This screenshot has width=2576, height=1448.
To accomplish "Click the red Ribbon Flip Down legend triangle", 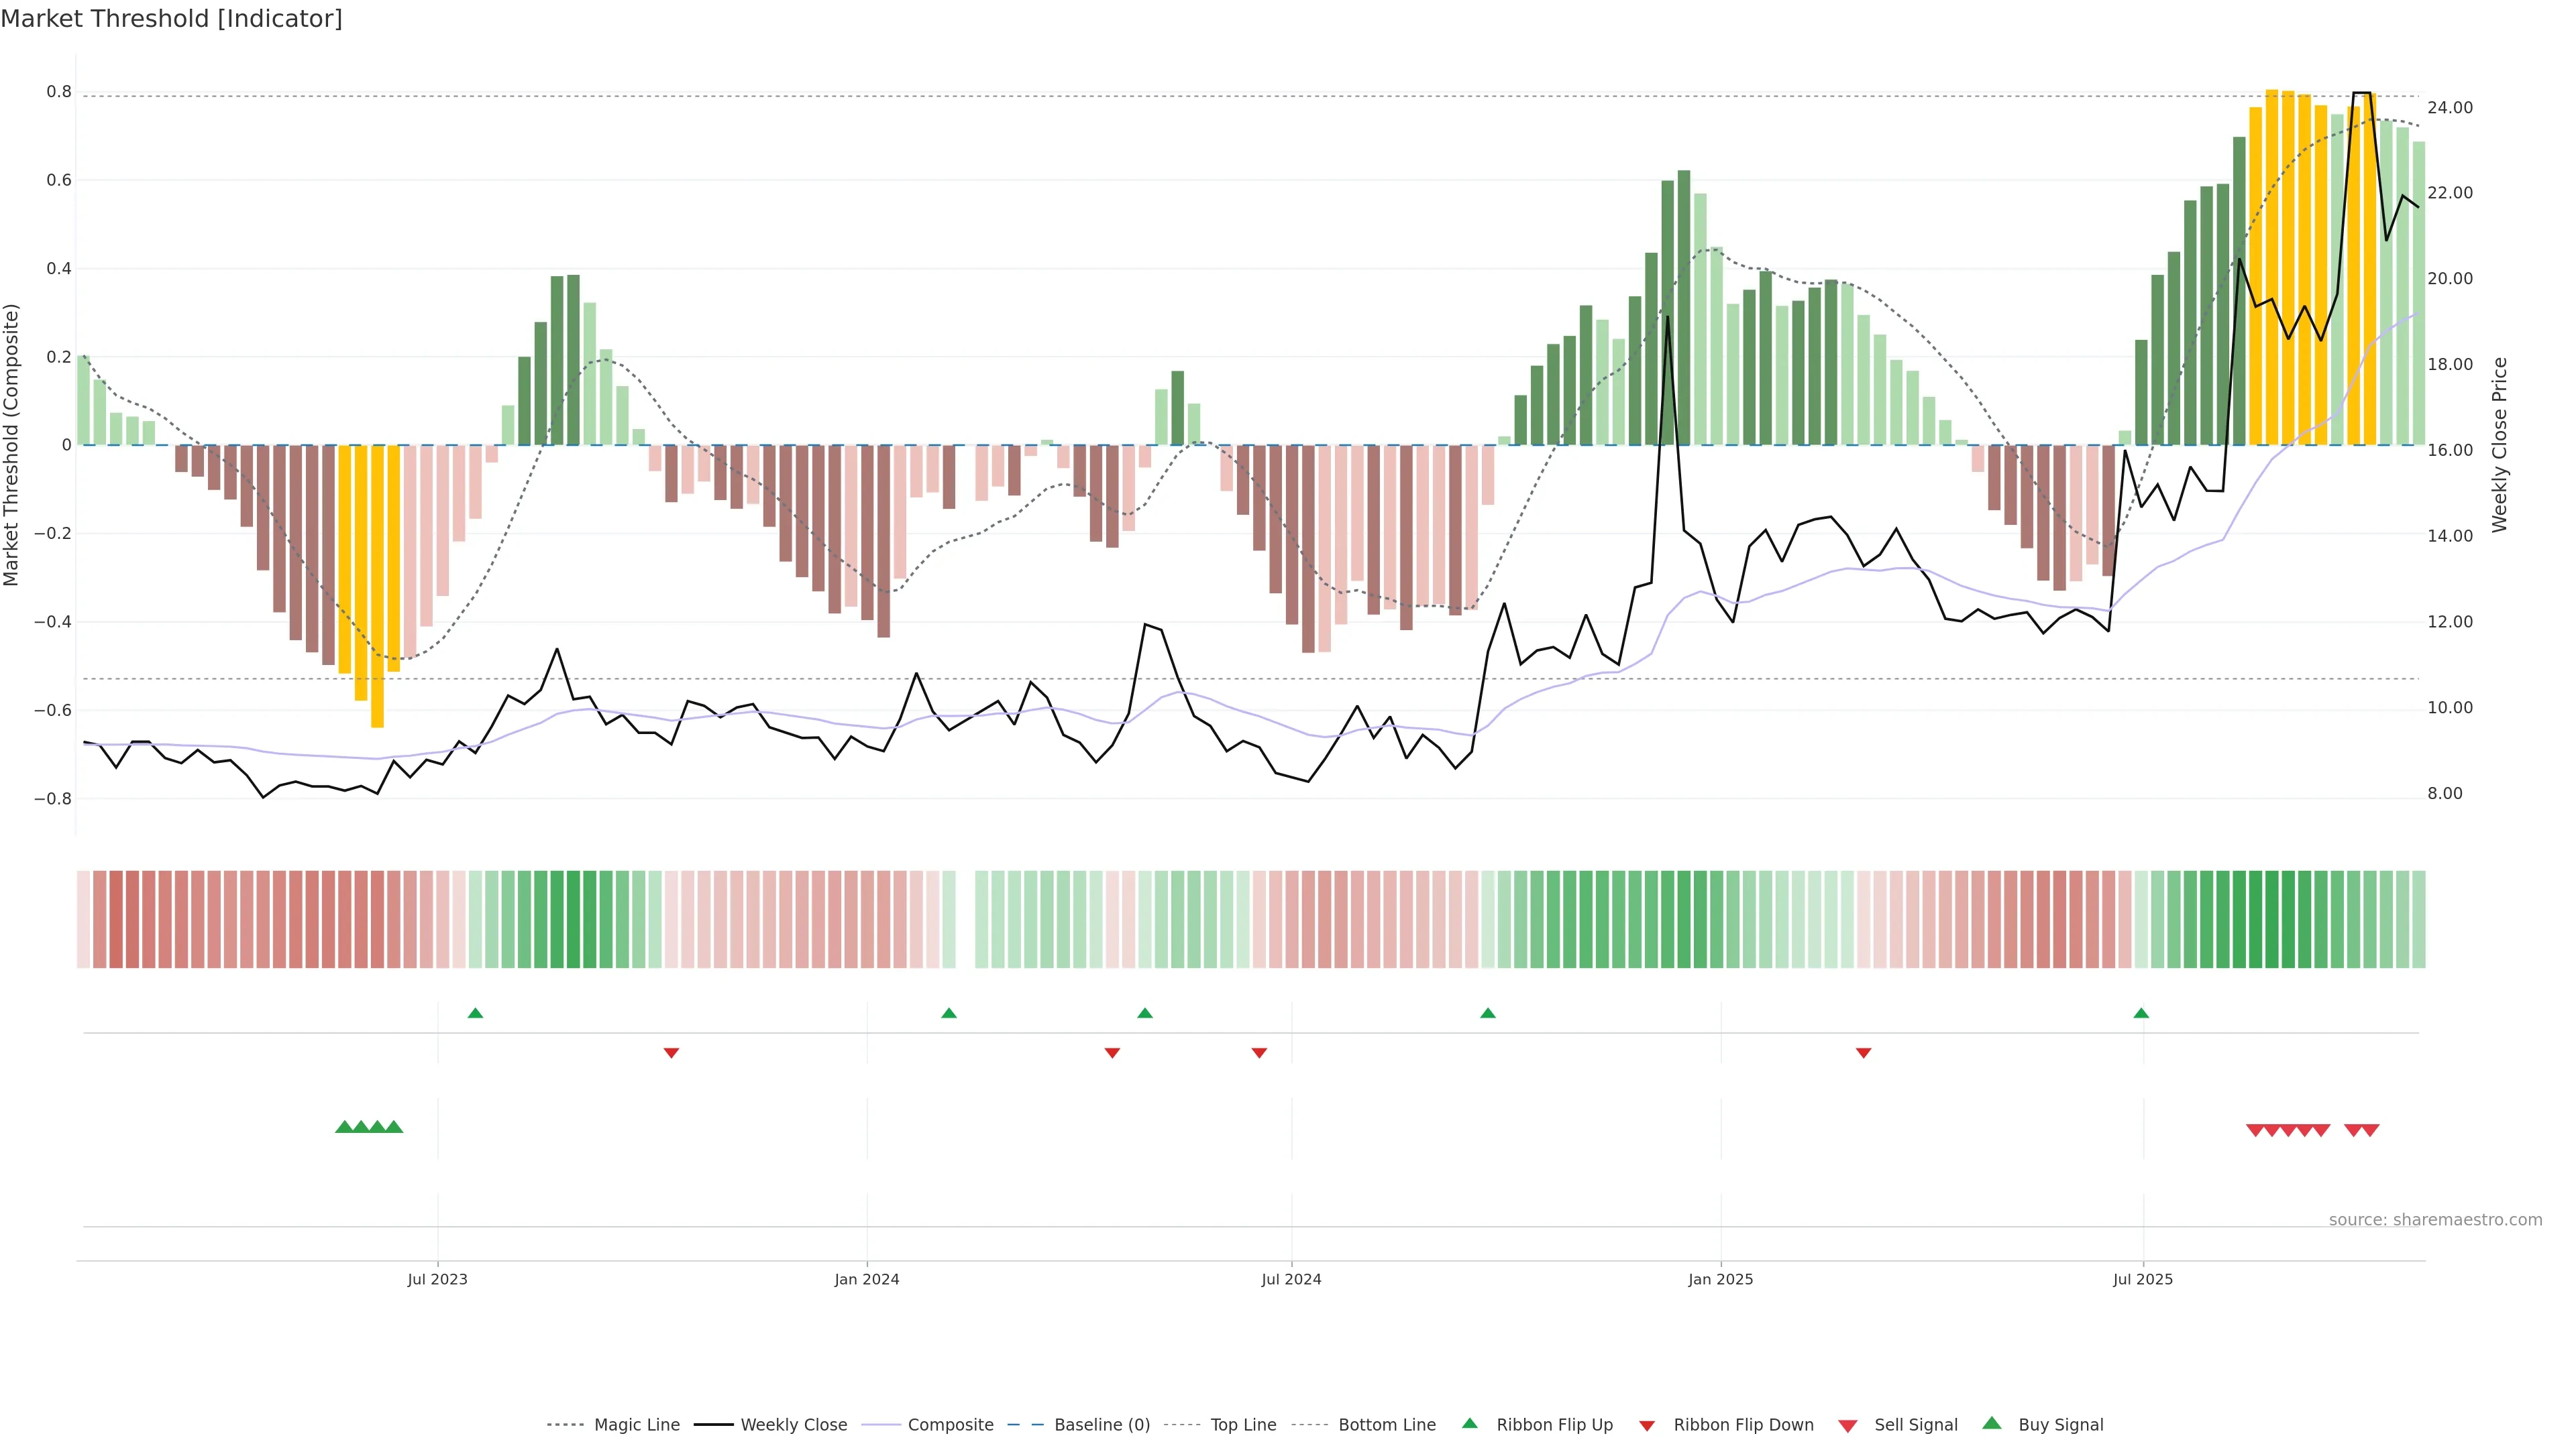I will click(x=1647, y=1426).
